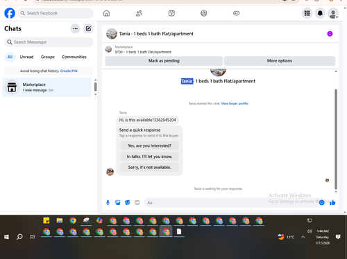Click the Mark as pending button
The width and height of the screenshot is (347, 259).
click(x=164, y=61)
